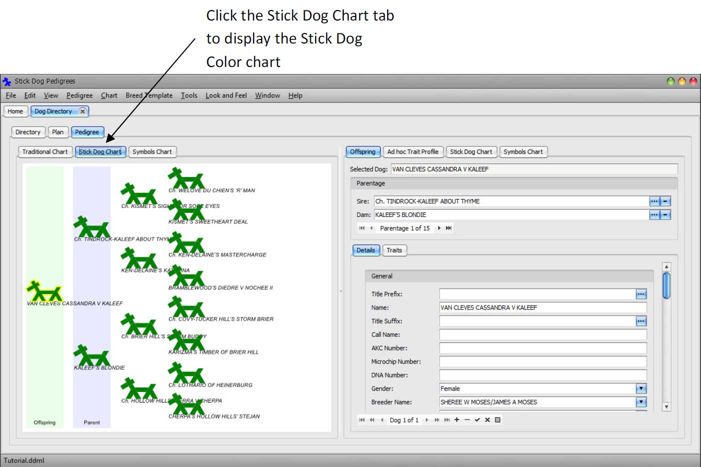This screenshot has height=467, width=701.
Task: Click the add dog plus icon
Action: pos(456,420)
